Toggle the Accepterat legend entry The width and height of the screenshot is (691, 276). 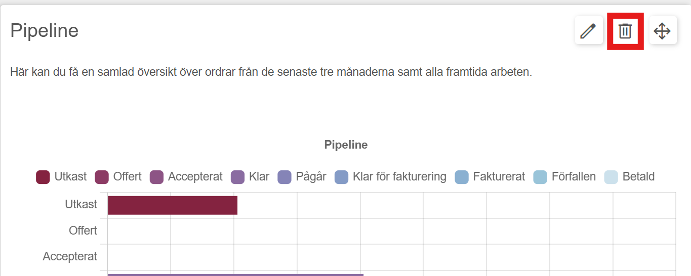tap(186, 177)
